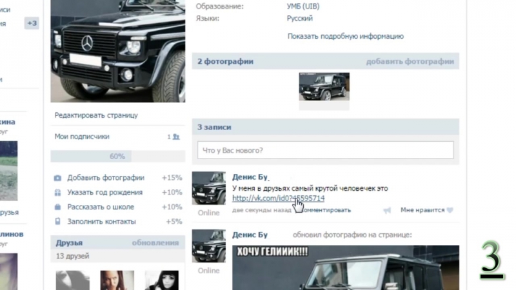Viewport: 516px width, 290px height.
Task: Click the 60% profile completion progress bar
Action: pos(117,157)
